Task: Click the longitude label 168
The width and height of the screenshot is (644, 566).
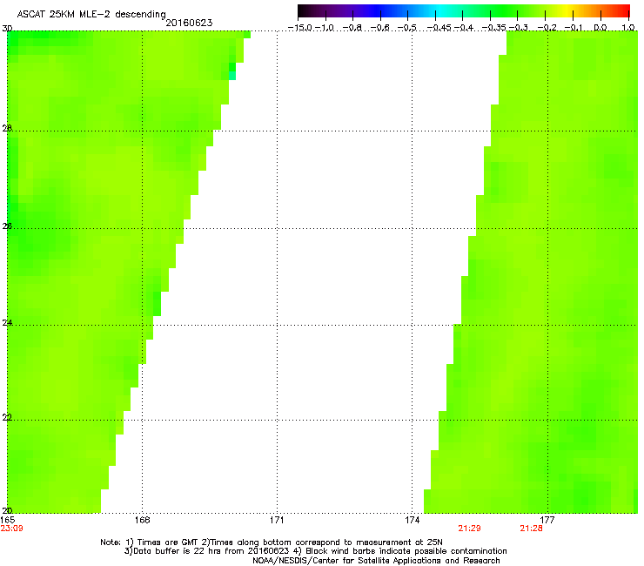Action: point(142,520)
